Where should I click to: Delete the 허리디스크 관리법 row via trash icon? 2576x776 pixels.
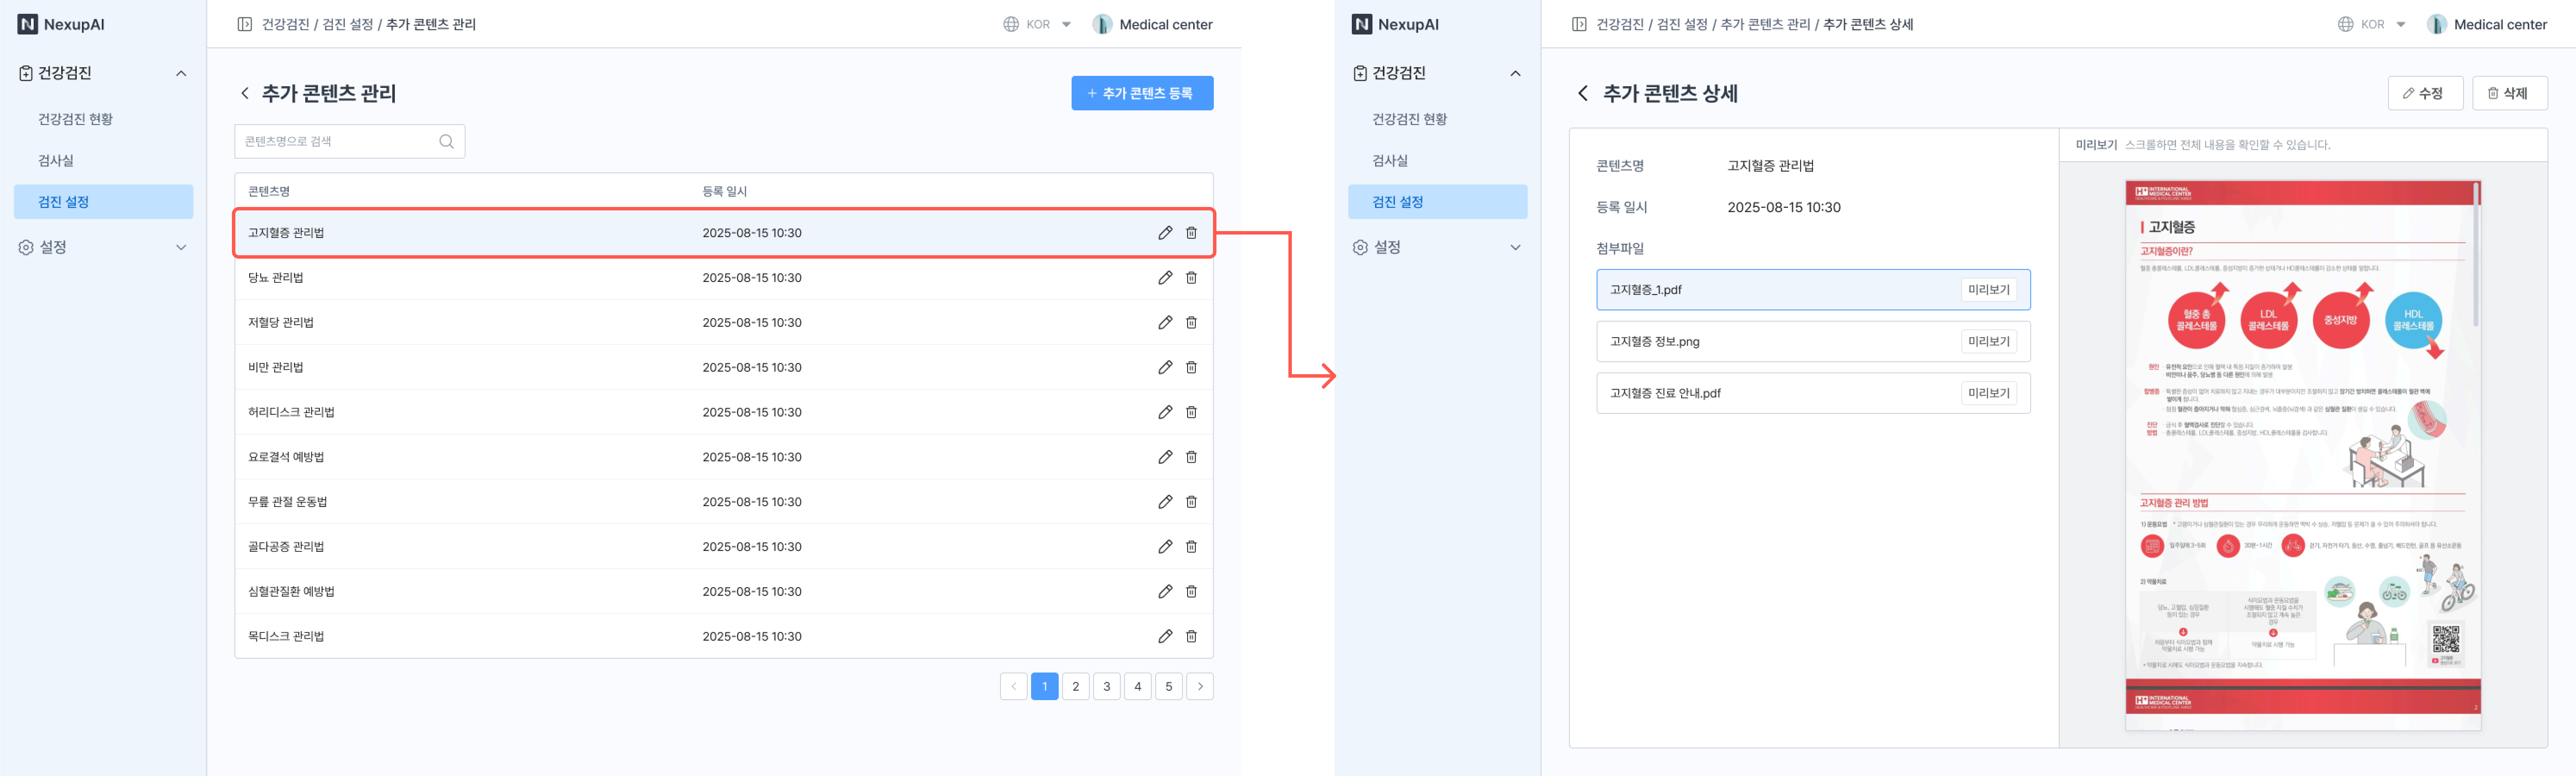tap(1191, 412)
